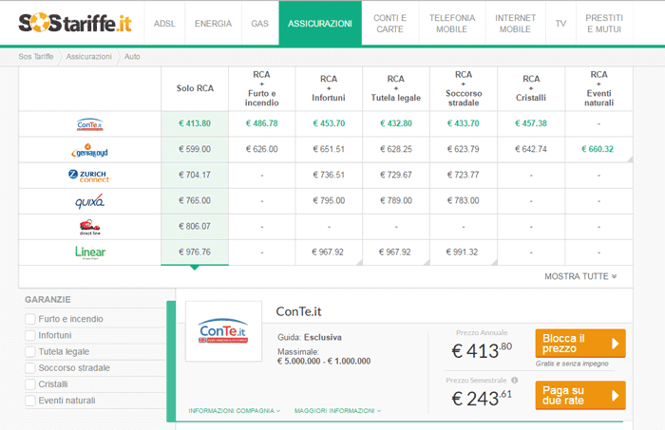Click the € 660.32 price cell
The image size is (665, 430).
[598, 149]
